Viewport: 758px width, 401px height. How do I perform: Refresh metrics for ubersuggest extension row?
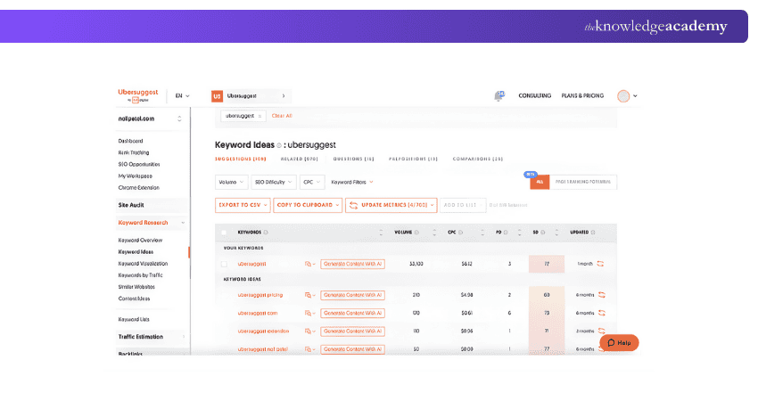click(x=602, y=331)
